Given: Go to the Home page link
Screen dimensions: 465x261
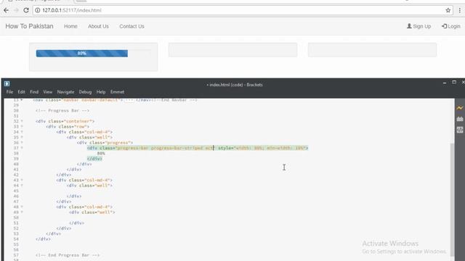Looking at the screenshot, I should click(70, 26).
